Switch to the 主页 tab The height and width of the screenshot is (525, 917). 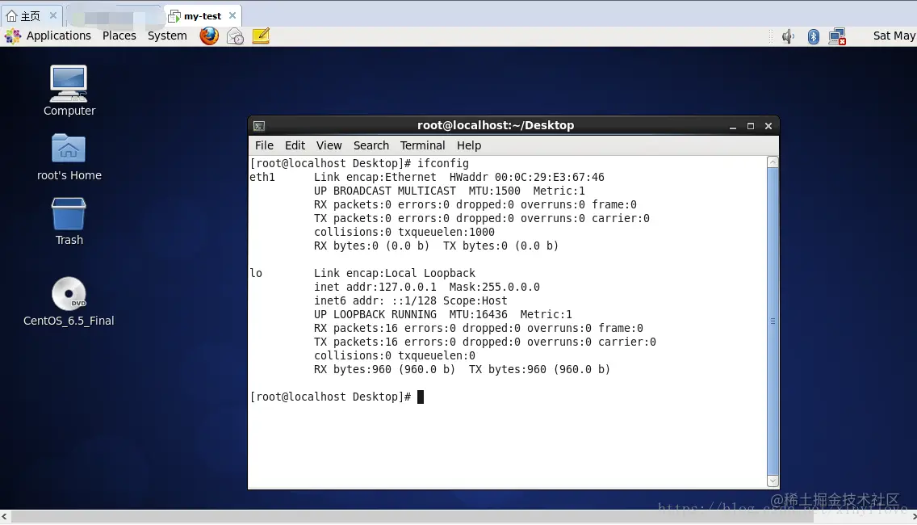pyautogui.click(x=31, y=16)
